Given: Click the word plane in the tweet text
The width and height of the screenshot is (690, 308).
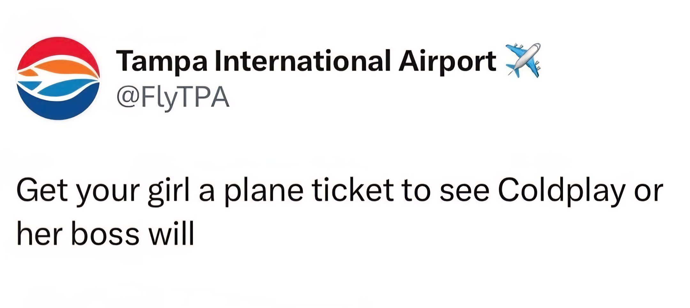Looking at the screenshot, I should [x=263, y=192].
